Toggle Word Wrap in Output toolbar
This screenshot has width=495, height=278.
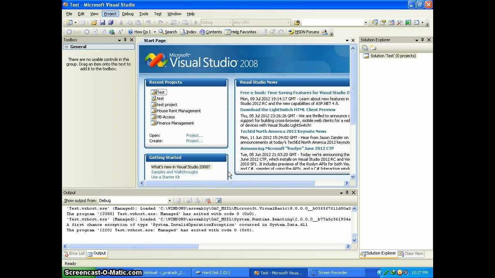218,201
